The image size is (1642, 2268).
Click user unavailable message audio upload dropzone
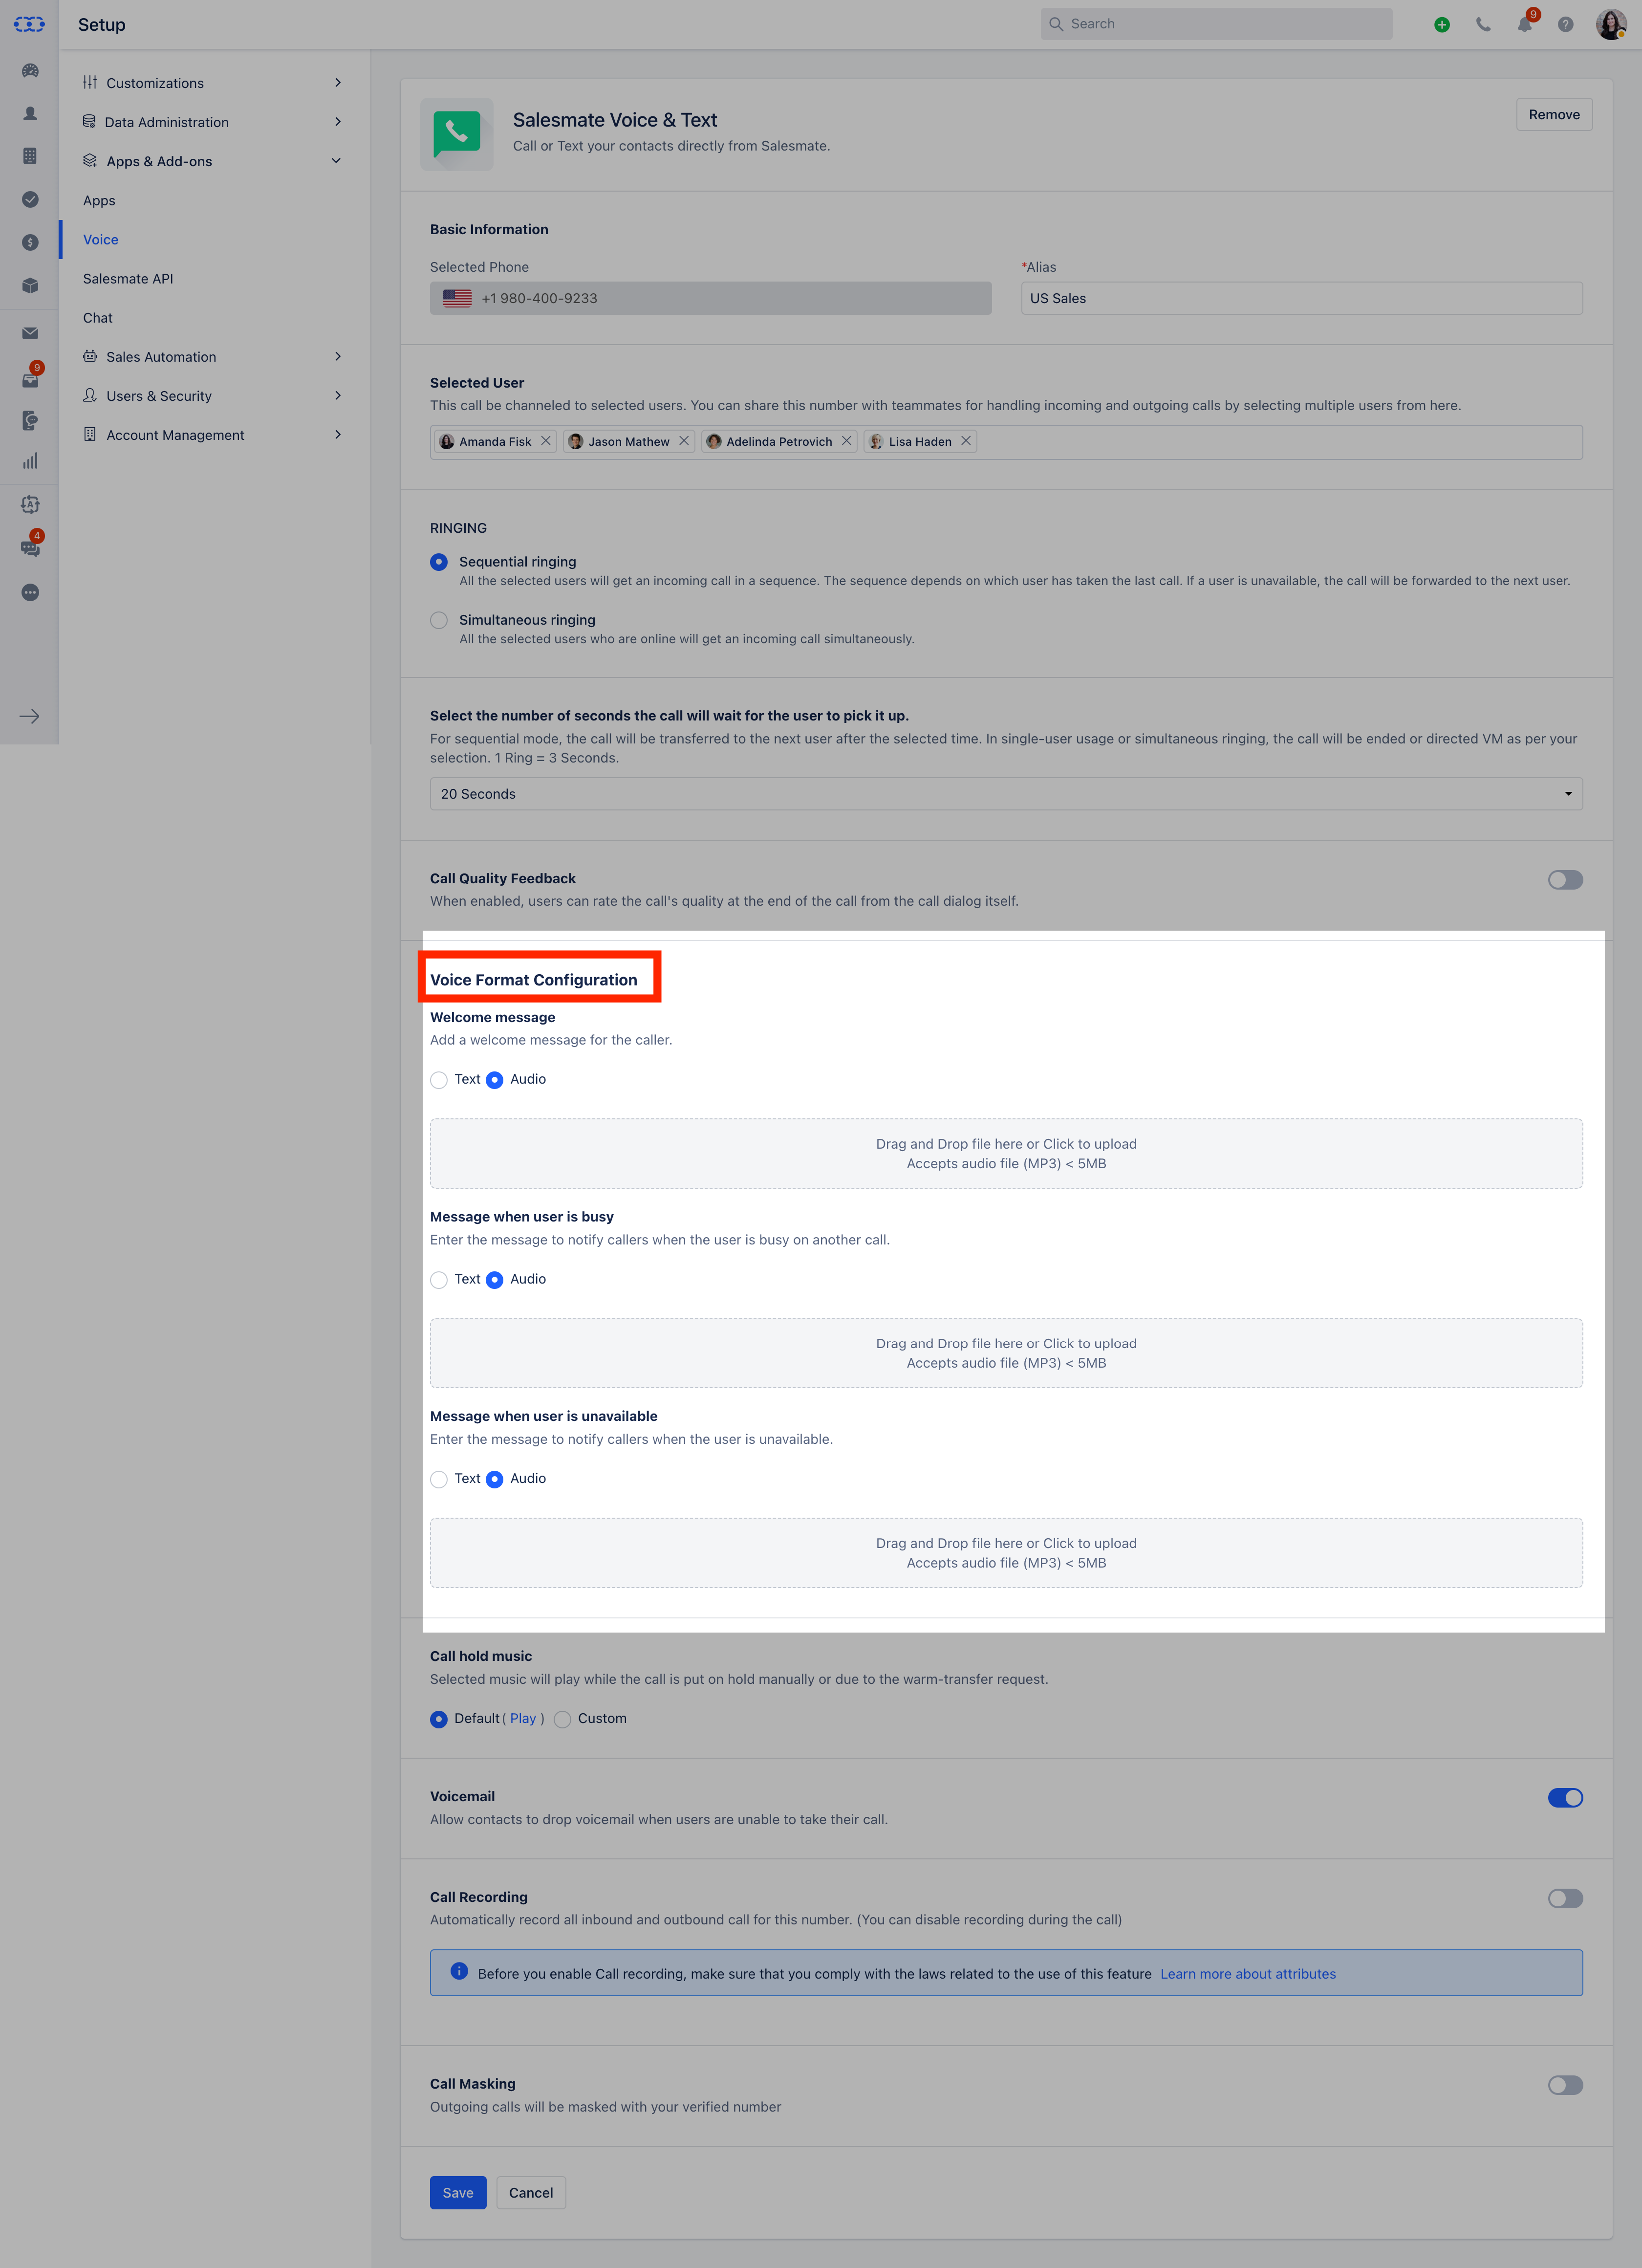click(1006, 1553)
